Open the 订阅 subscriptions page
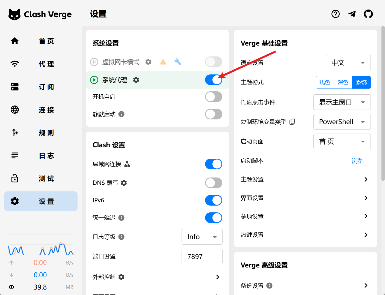The height and width of the screenshot is (295, 385). click(41, 87)
